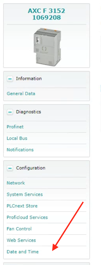This screenshot has height=265, width=101.
Task: Select Web Services configuration
Action: [x=21, y=240]
